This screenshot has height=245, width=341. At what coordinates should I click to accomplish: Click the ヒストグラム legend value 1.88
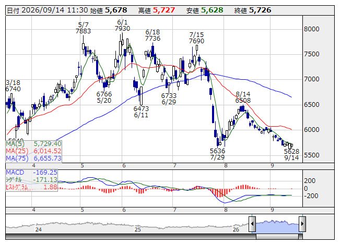50,187
